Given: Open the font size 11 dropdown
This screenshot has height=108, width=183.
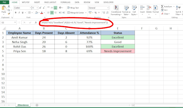Looking at the screenshot, I should [x=37, y=8].
